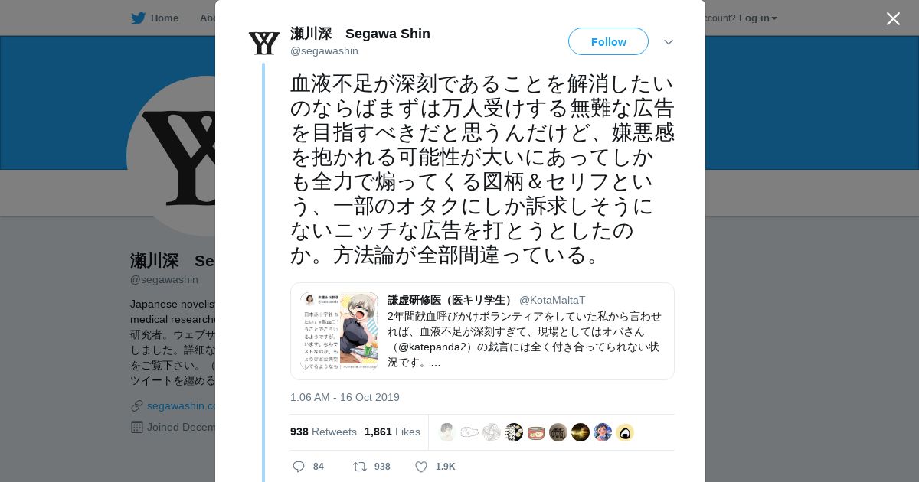Open the Segawa Shin avatar logo beside the tweet

coord(264,42)
